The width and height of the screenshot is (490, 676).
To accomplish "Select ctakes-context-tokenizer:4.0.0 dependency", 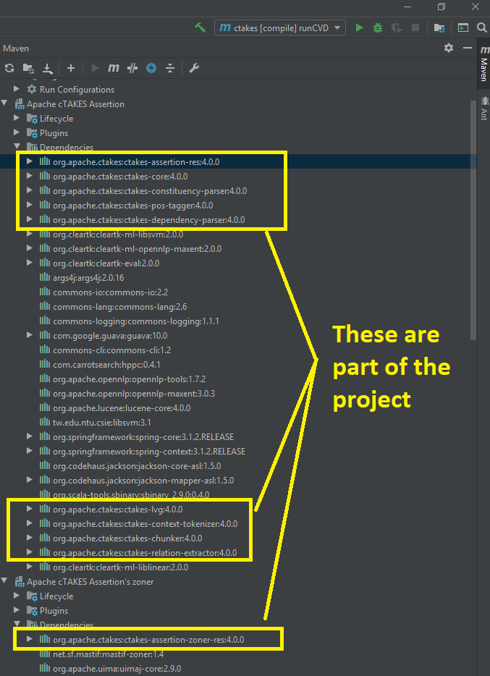I will point(145,524).
